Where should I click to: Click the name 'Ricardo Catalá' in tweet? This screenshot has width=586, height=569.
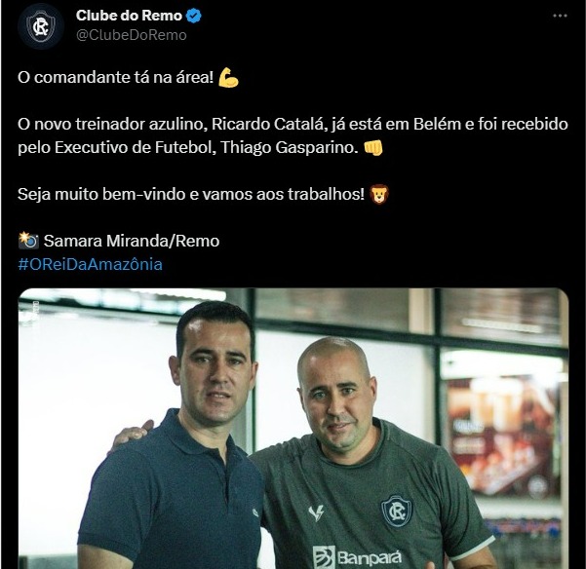[267, 124]
